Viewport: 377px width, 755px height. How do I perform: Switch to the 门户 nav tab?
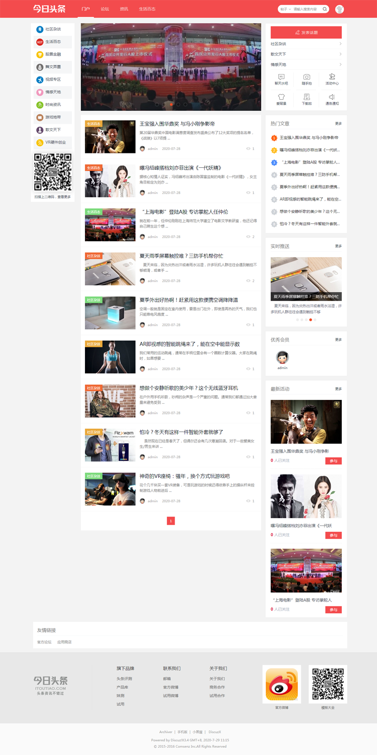click(x=85, y=9)
